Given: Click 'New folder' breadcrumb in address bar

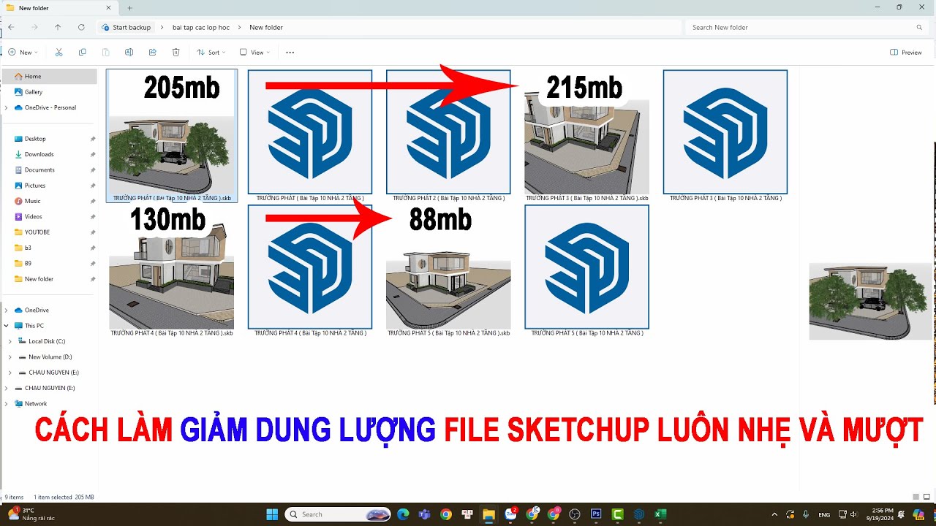Looking at the screenshot, I should pyautogui.click(x=266, y=27).
